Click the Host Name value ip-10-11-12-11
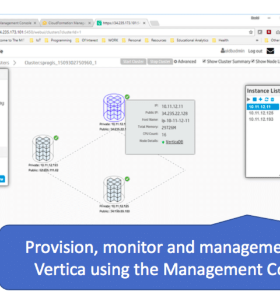This screenshot has width=280, height=298. point(176,121)
